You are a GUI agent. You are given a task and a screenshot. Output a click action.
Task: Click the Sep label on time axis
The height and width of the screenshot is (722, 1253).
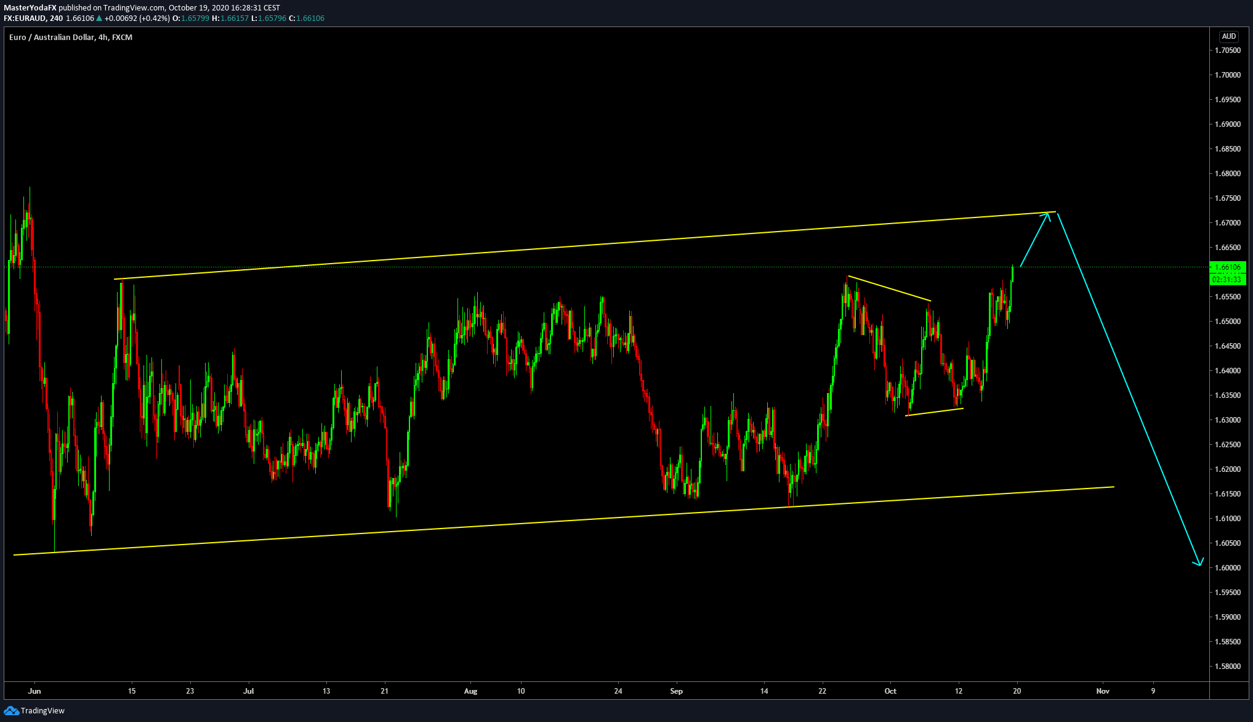[677, 691]
